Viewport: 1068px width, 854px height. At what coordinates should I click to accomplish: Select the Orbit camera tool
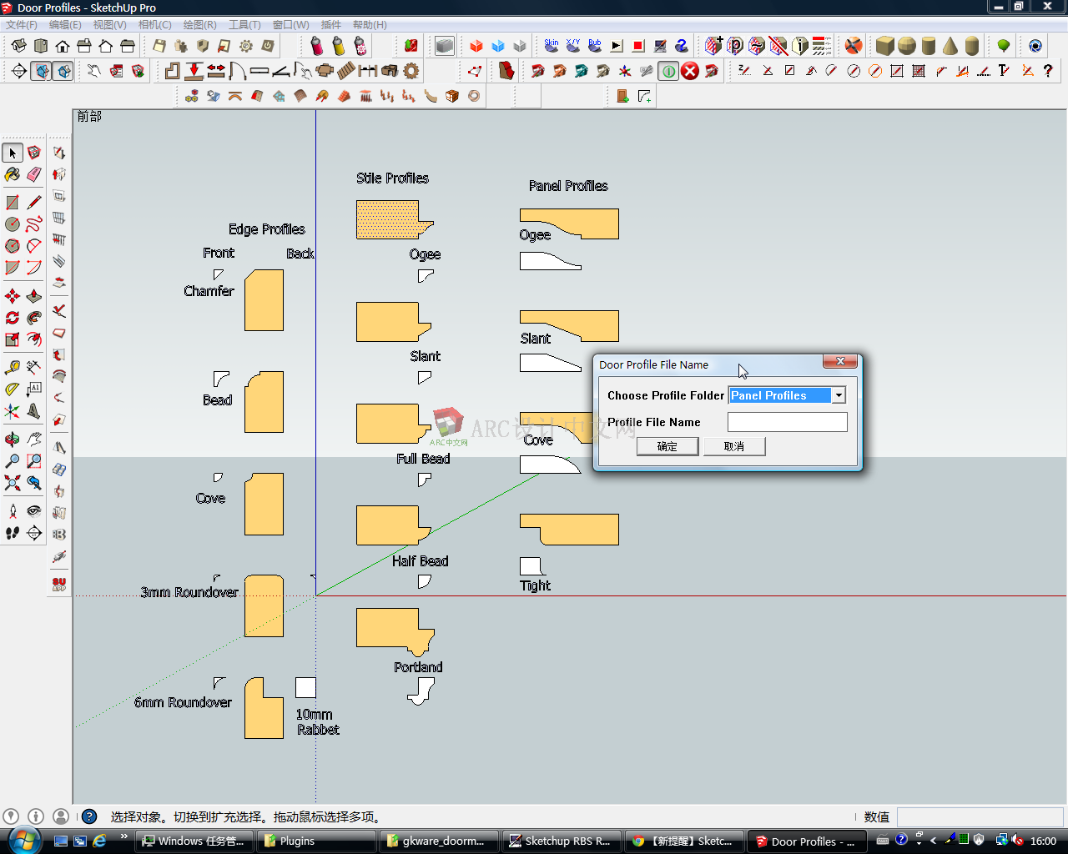12,439
